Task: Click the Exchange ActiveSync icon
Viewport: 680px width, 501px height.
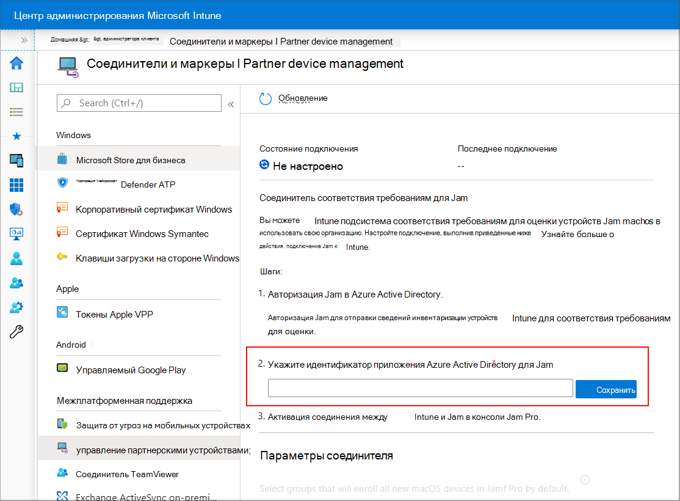Action: click(62, 496)
